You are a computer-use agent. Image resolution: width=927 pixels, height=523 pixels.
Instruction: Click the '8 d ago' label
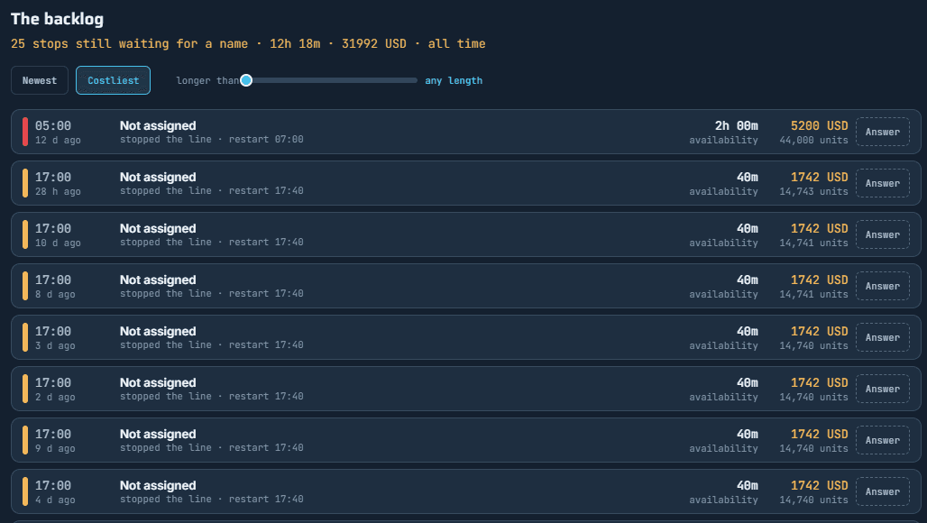click(55, 294)
